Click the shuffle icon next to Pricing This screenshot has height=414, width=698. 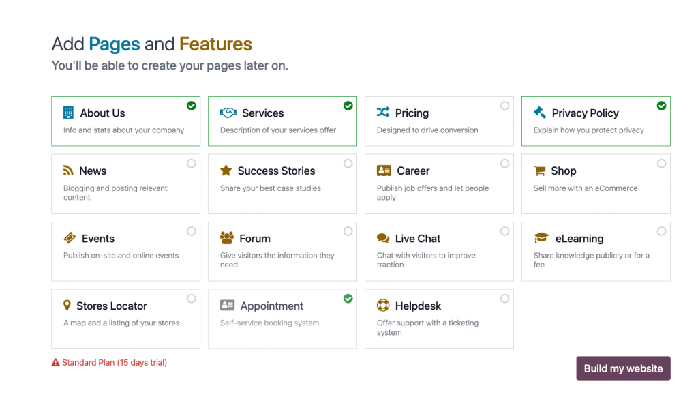pyautogui.click(x=383, y=113)
